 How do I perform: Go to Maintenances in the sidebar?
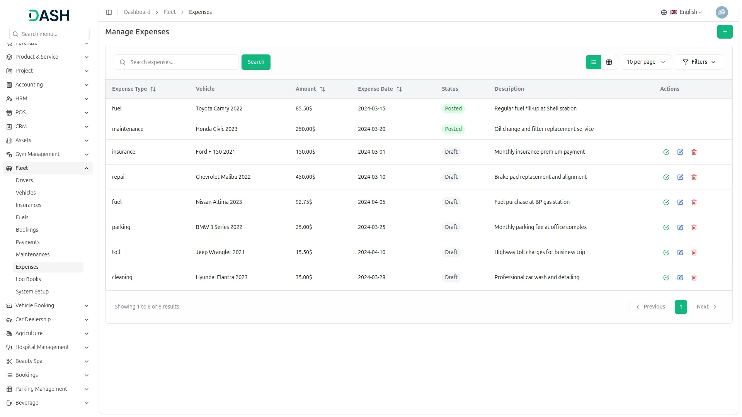[32, 254]
